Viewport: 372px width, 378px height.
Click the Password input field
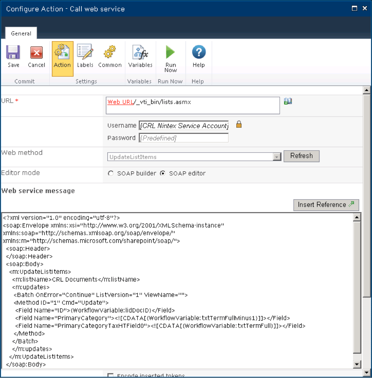coord(184,138)
